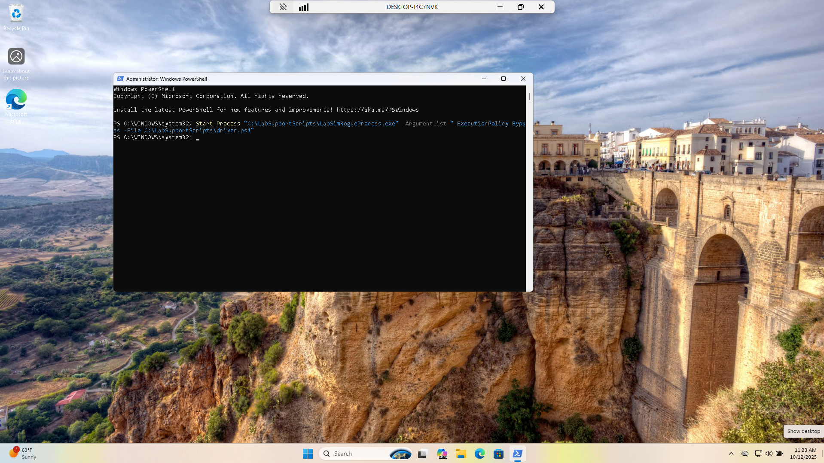
Task: Check connection signal strength icon
Action: pos(304,7)
